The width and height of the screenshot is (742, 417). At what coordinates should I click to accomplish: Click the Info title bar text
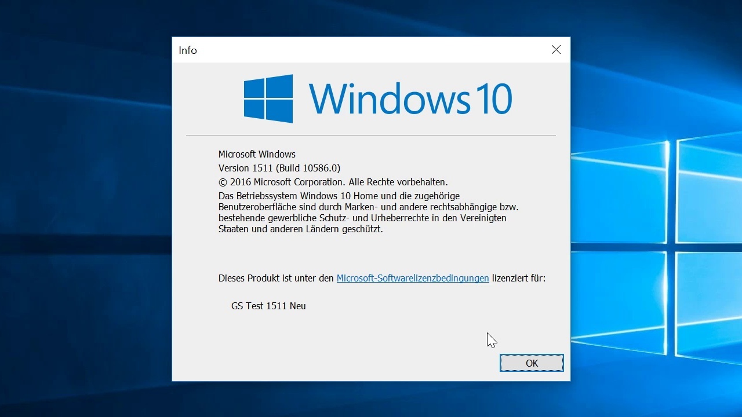[x=187, y=50]
